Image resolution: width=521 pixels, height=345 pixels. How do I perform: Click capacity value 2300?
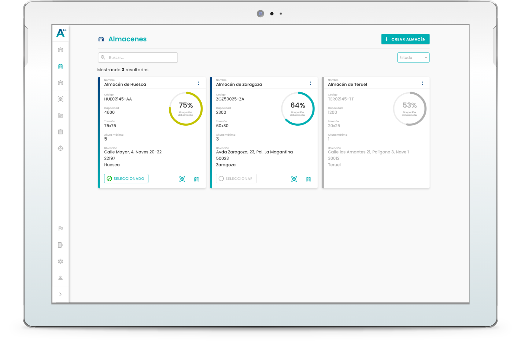pos(221,112)
